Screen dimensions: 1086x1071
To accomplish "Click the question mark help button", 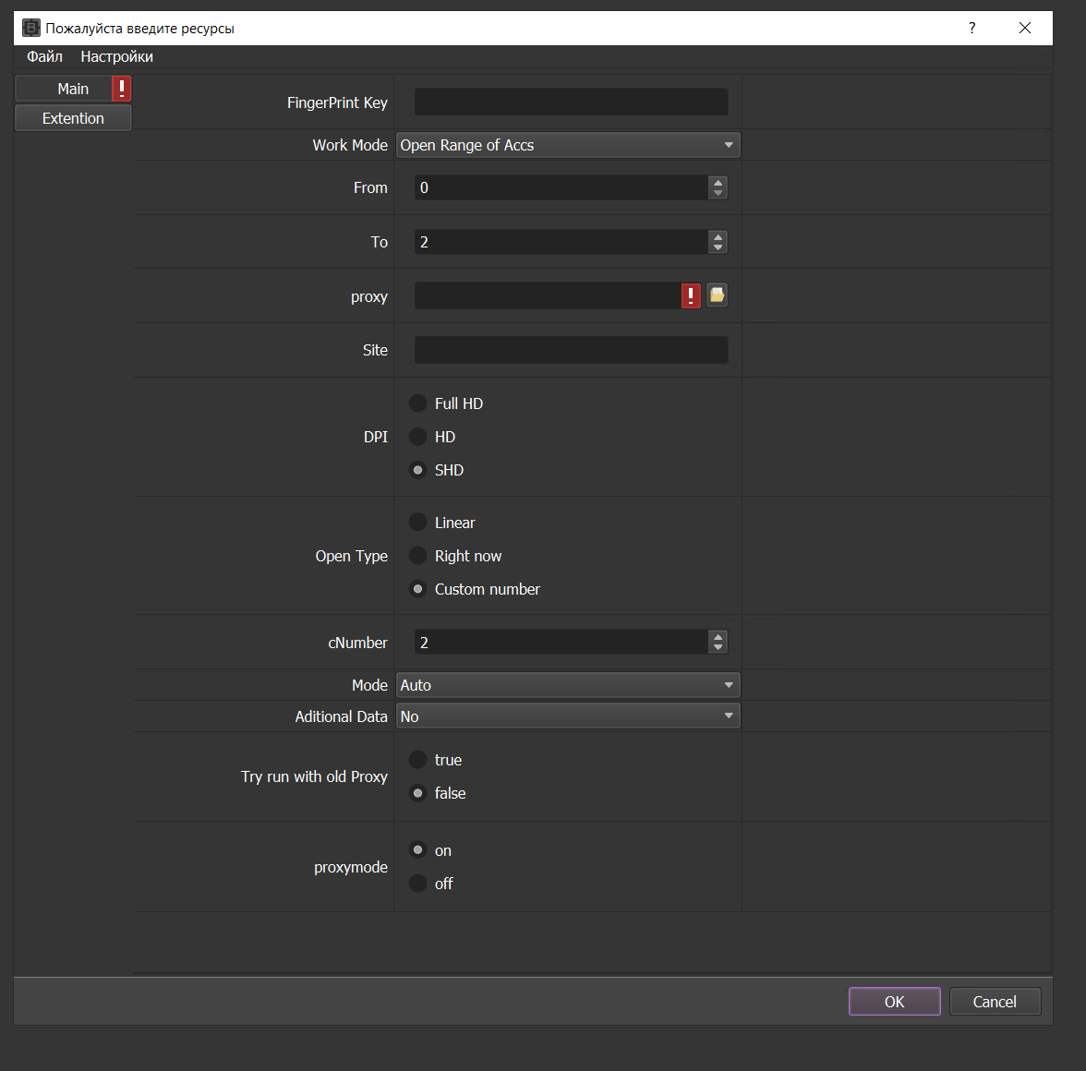I will [971, 28].
